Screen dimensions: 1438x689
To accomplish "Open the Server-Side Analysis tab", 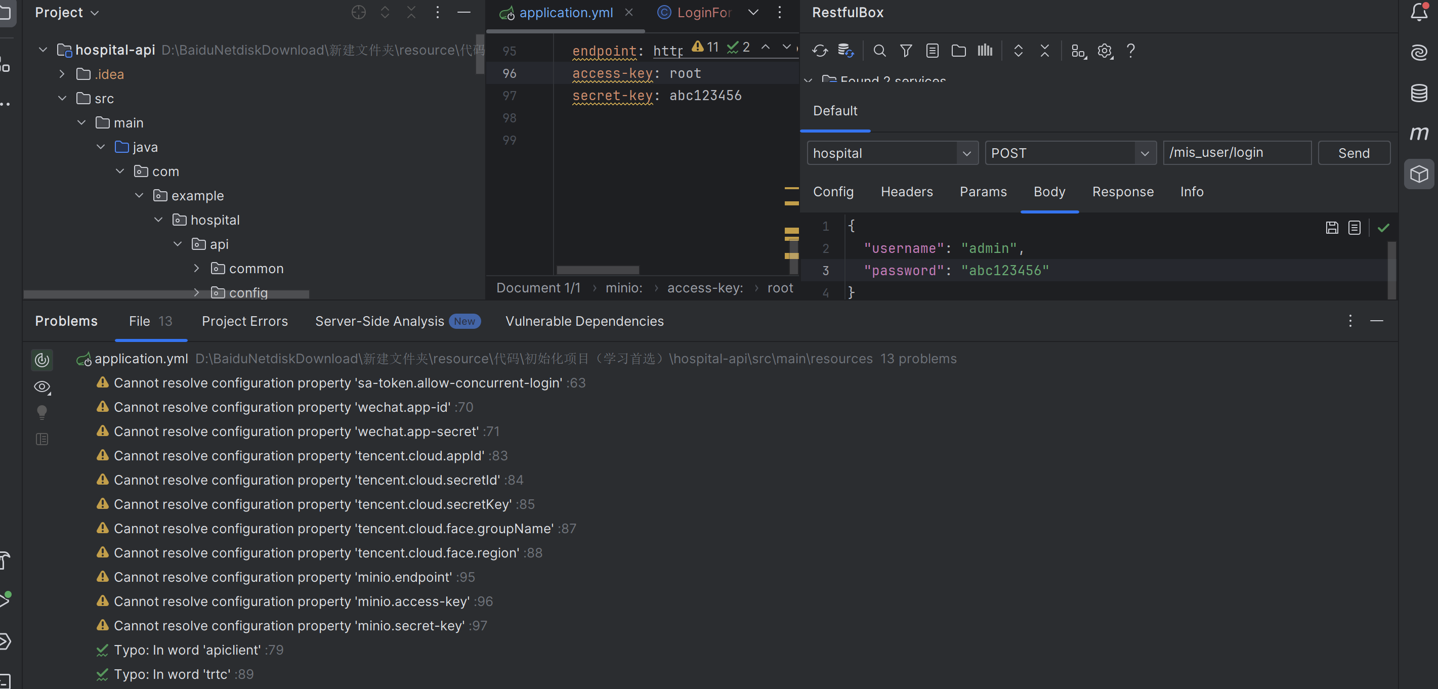I will [398, 321].
